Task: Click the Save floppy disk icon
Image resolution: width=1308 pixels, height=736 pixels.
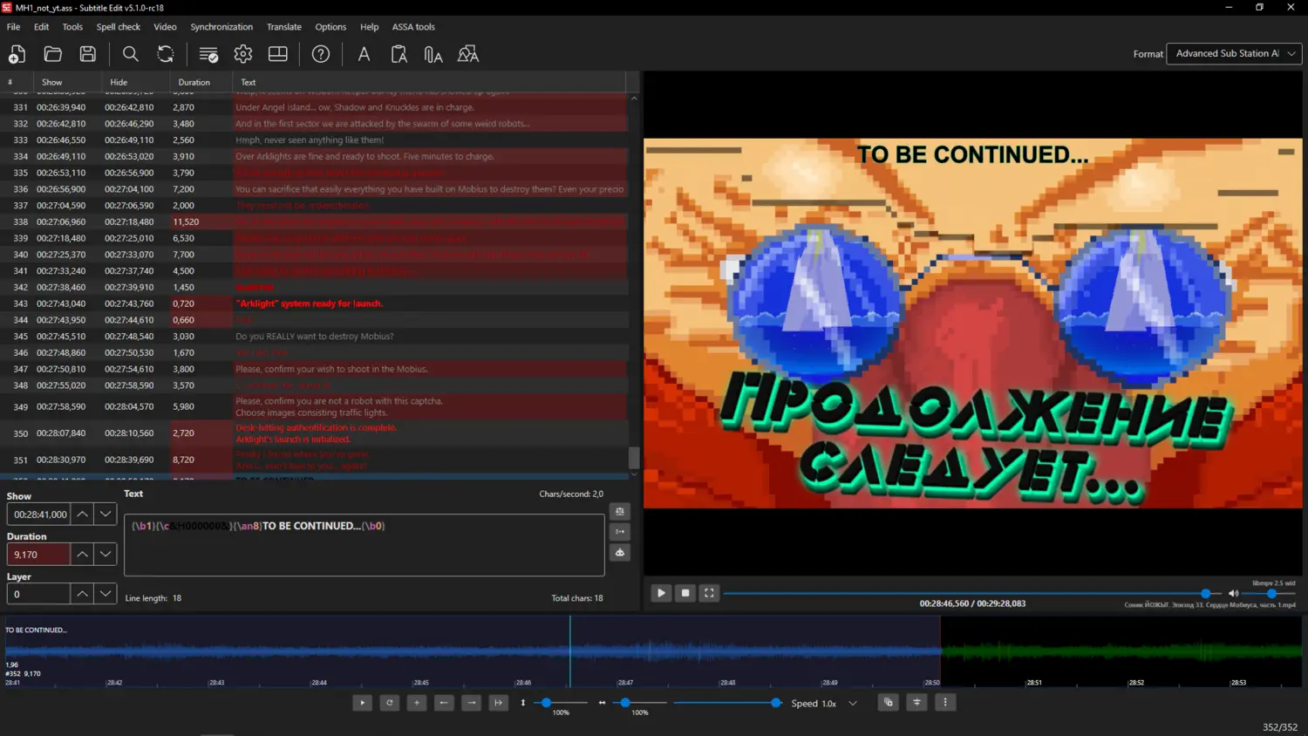Action: 88,54
